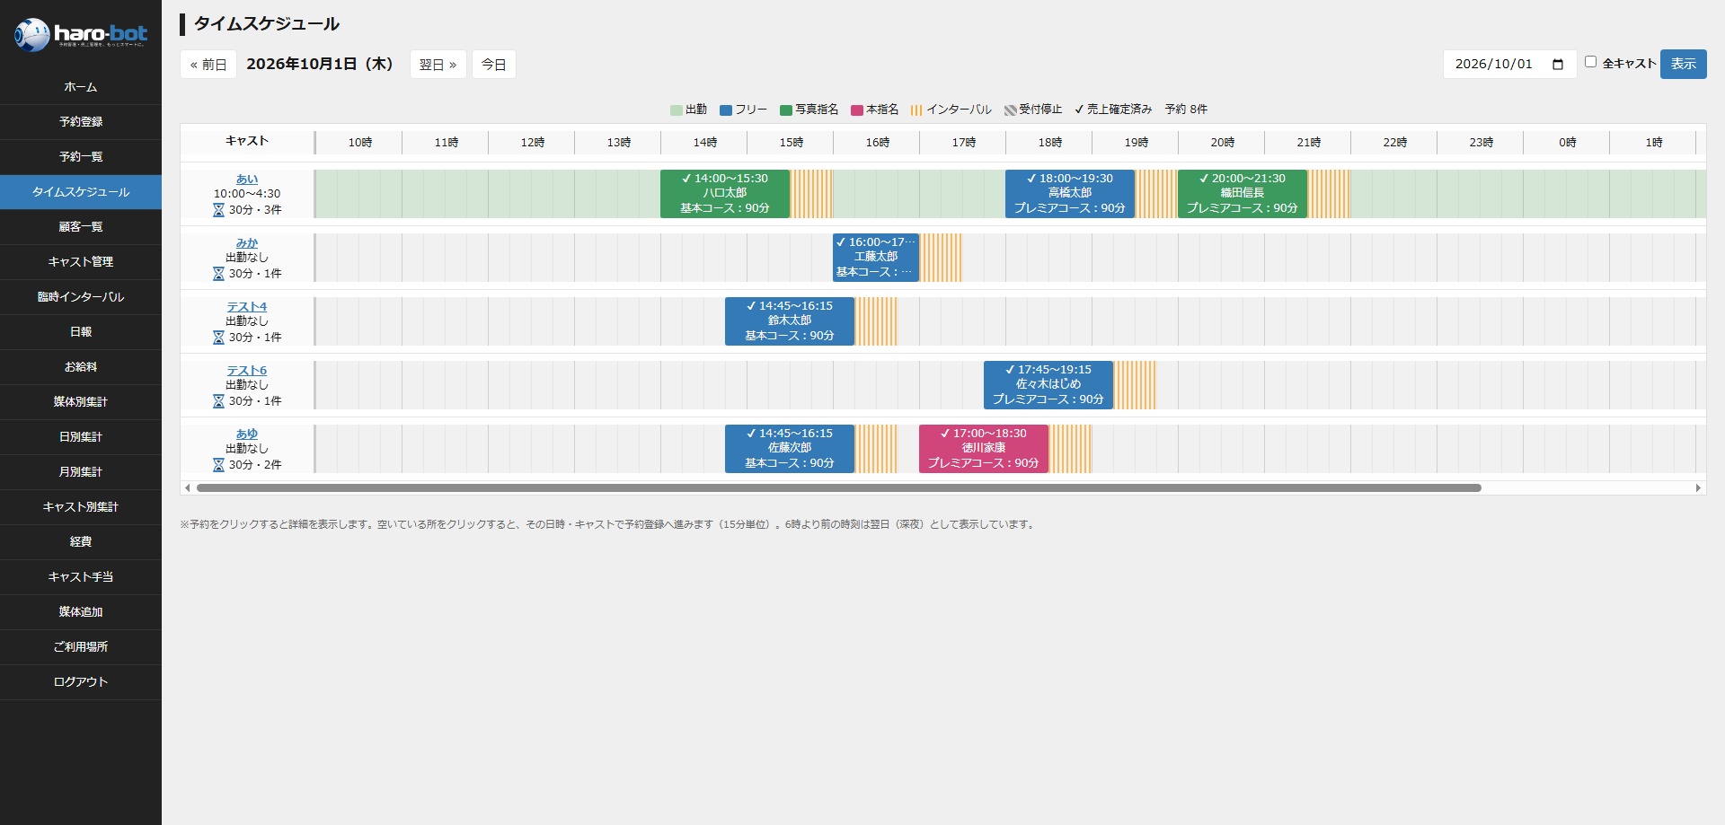Image resolution: width=1725 pixels, height=825 pixels.
Task: Click the 出勤 light green legend swatch
Action: 677,110
